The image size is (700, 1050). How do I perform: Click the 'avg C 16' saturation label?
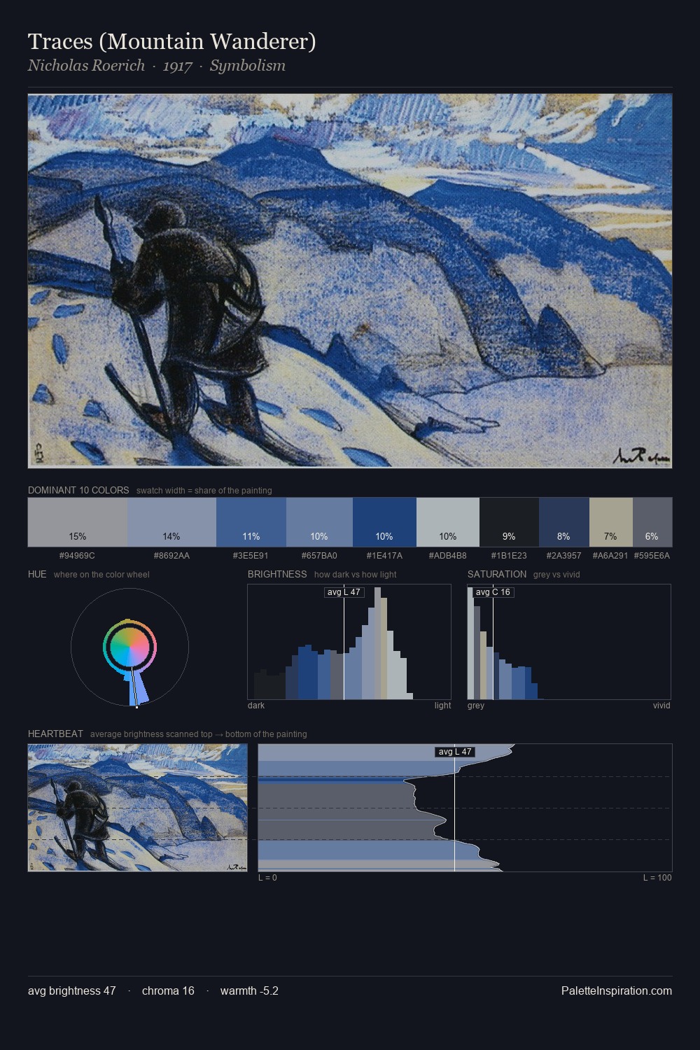(x=493, y=592)
